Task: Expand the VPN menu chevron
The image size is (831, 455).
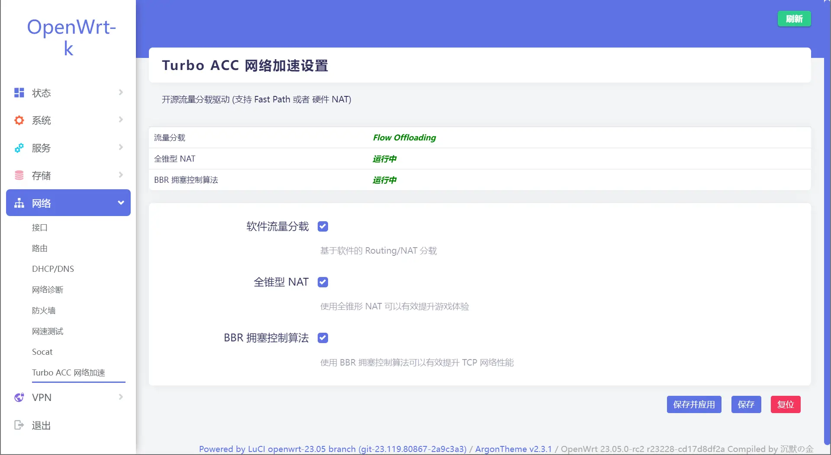Action: pos(121,397)
